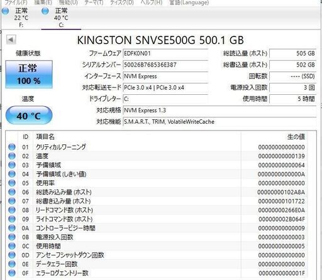
Task: Select raw value 000000000000A threshold
Action: [281, 174]
